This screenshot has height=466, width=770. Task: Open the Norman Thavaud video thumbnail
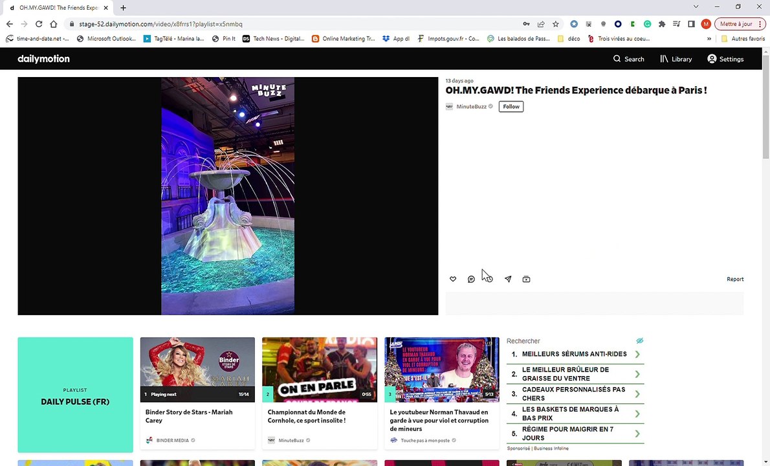(442, 370)
